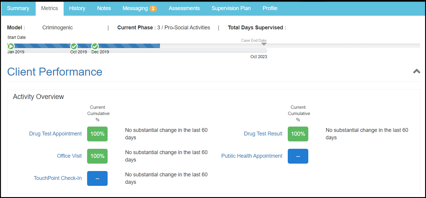
Task: Open the Drug Test Appointment link
Action: pos(55,134)
